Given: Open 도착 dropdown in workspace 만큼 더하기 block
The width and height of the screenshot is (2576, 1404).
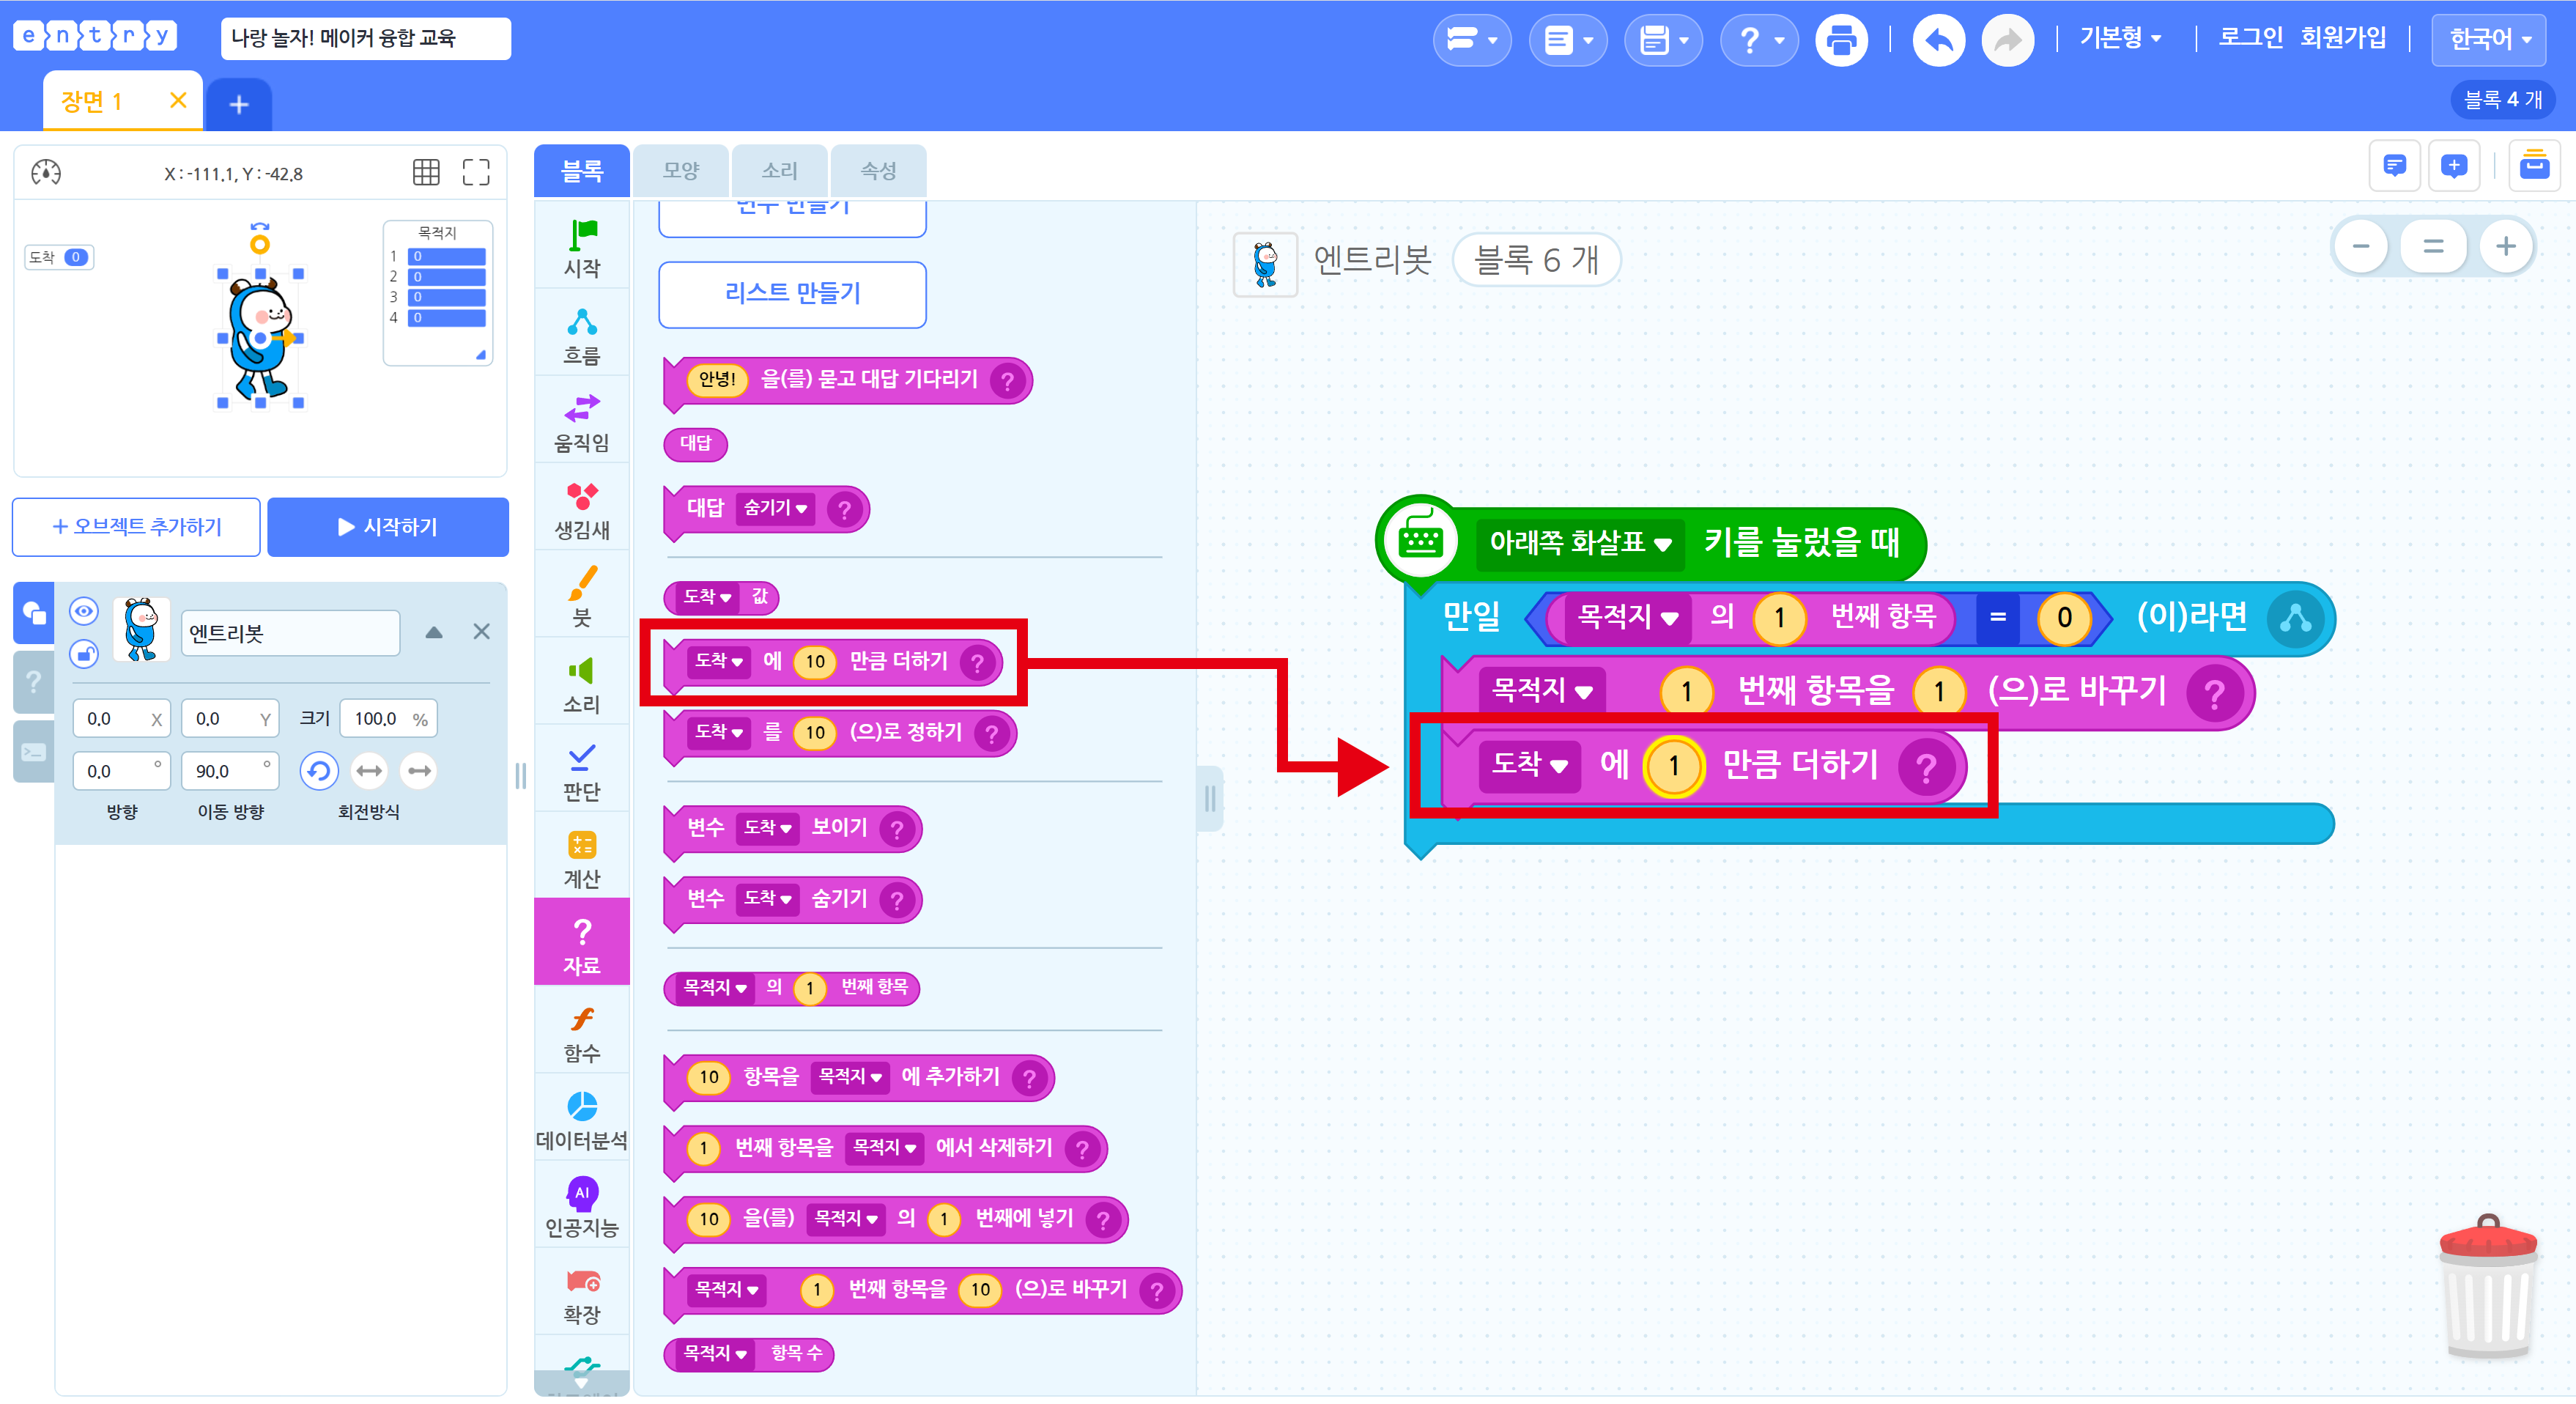Looking at the screenshot, I should (x=1529, y=766).
